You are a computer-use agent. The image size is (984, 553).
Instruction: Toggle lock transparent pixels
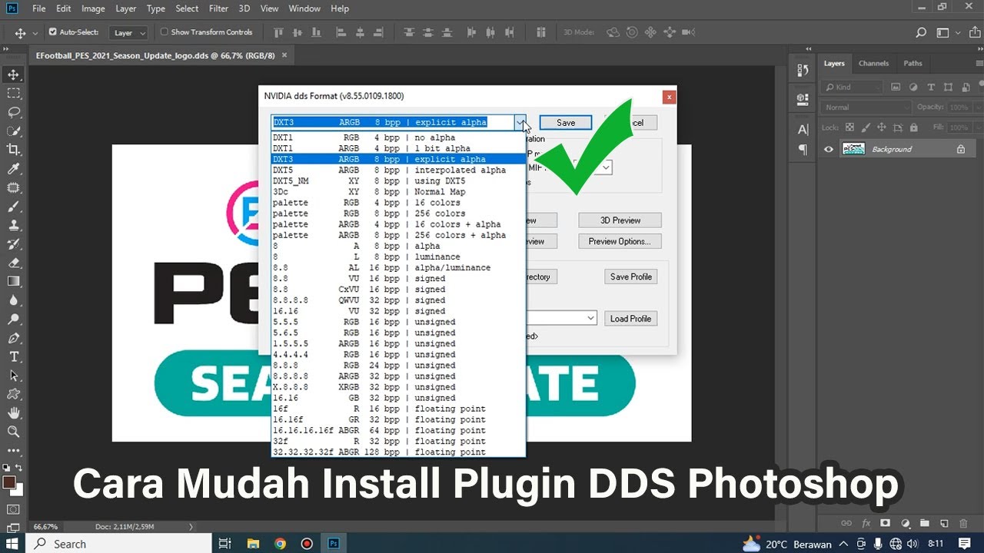(849, 127)
